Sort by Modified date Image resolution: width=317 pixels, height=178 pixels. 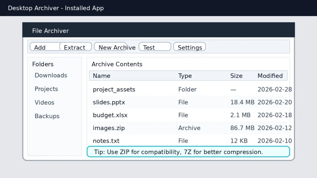pyautogui.click(x=270, y=76)
